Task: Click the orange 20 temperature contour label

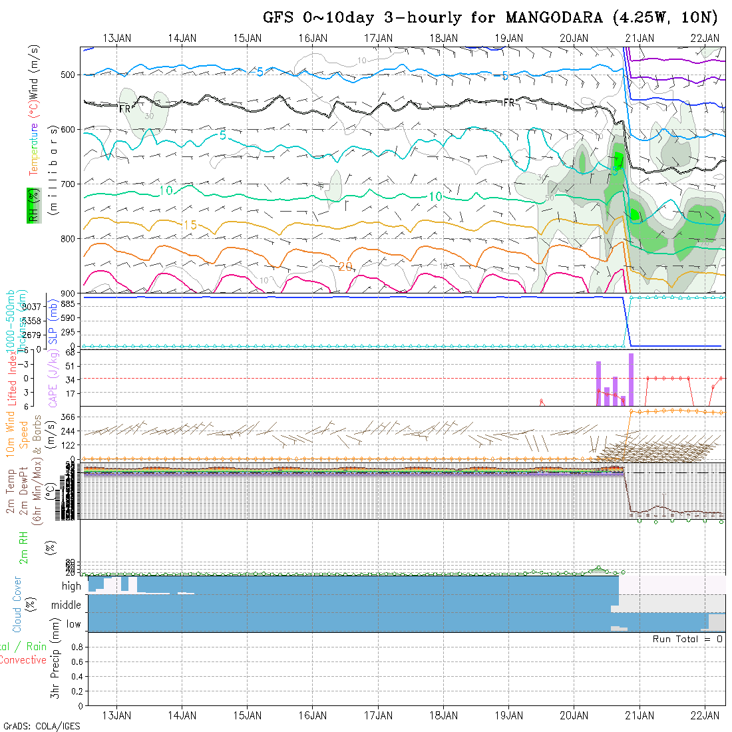Action: (x=345, y=267)
